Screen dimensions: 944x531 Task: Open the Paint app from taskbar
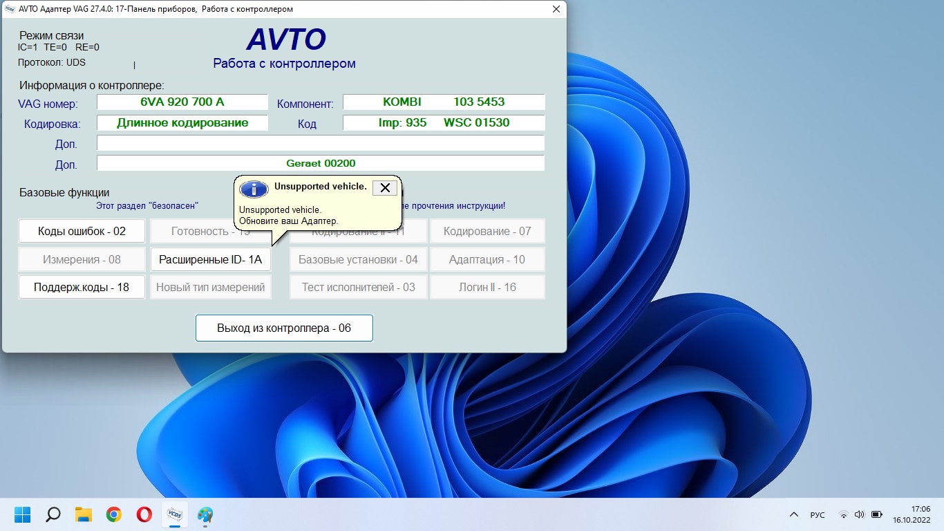[x=205, y=514]
